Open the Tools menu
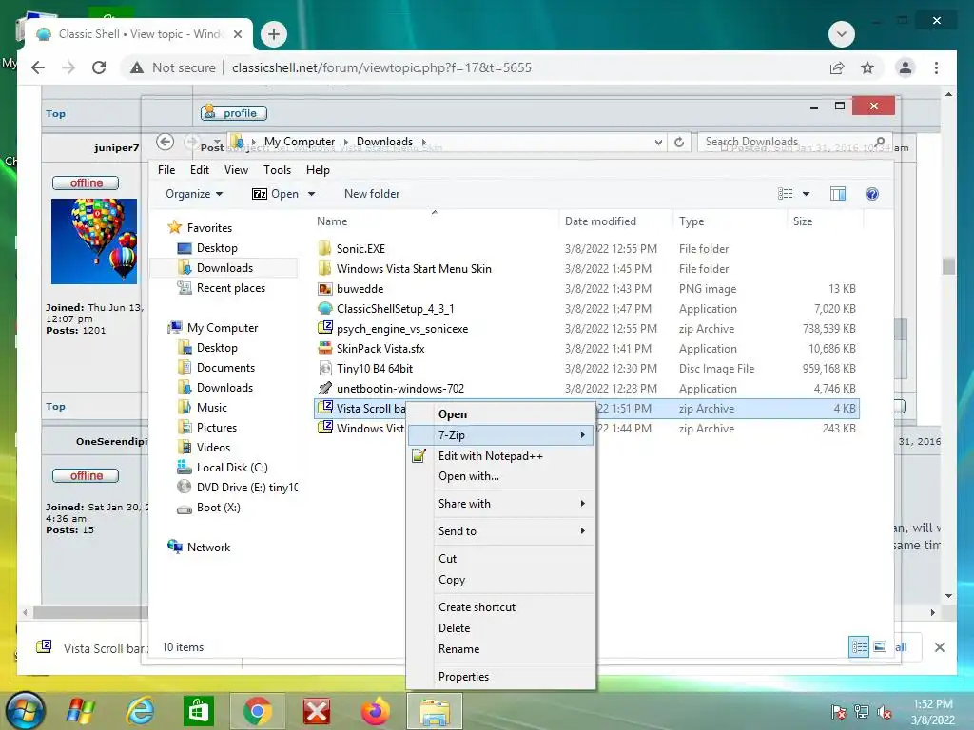This screenshot has width=974, height=730. 277,170
